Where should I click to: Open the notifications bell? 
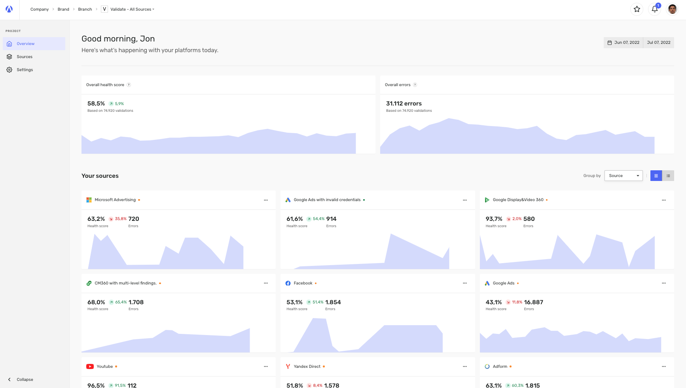point(655,9)
